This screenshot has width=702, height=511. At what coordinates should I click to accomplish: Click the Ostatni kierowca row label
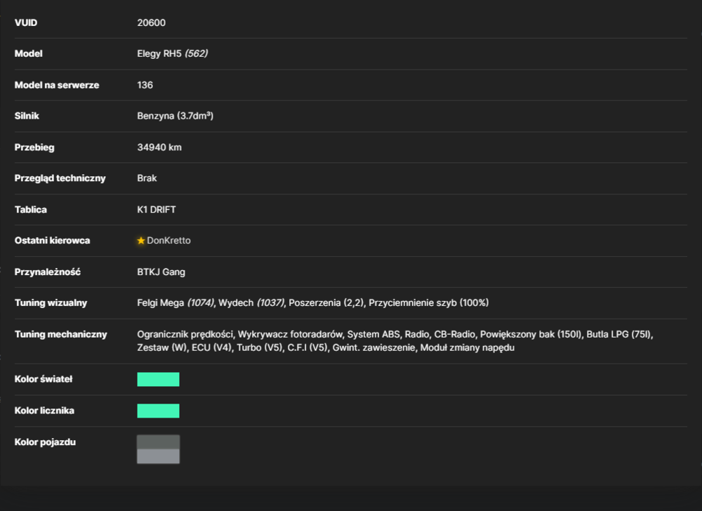(53, 241)
